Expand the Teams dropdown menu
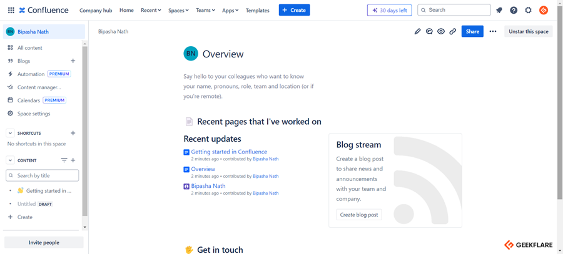Image resolution: width=563 pixels, height=254 pixels. click(205, 11)
